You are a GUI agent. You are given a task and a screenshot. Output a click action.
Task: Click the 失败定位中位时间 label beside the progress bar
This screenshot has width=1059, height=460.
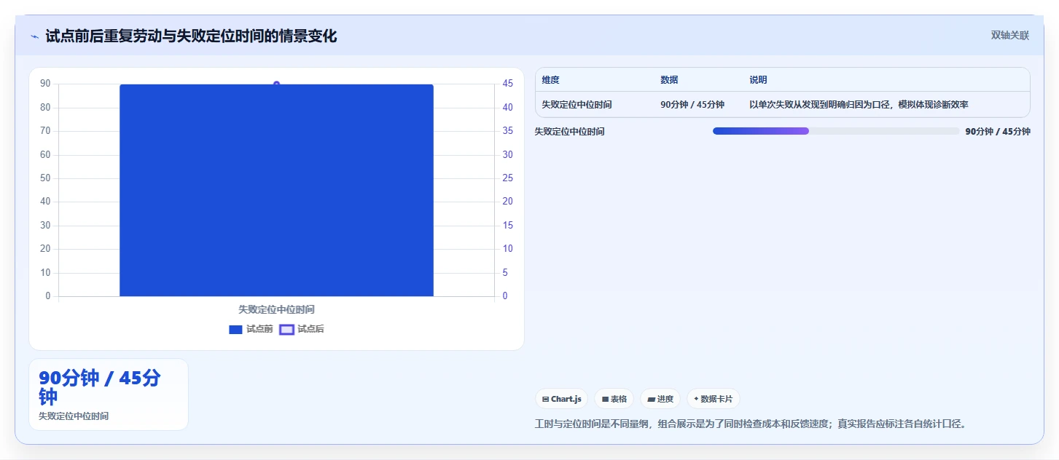pos(569,132)
